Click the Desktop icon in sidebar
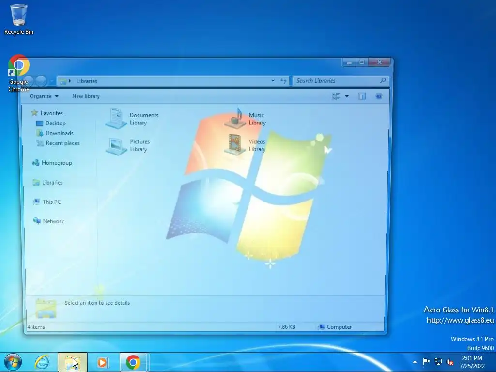Image resolution: width=496 pixels, height=372 pixels. (40, 124)
